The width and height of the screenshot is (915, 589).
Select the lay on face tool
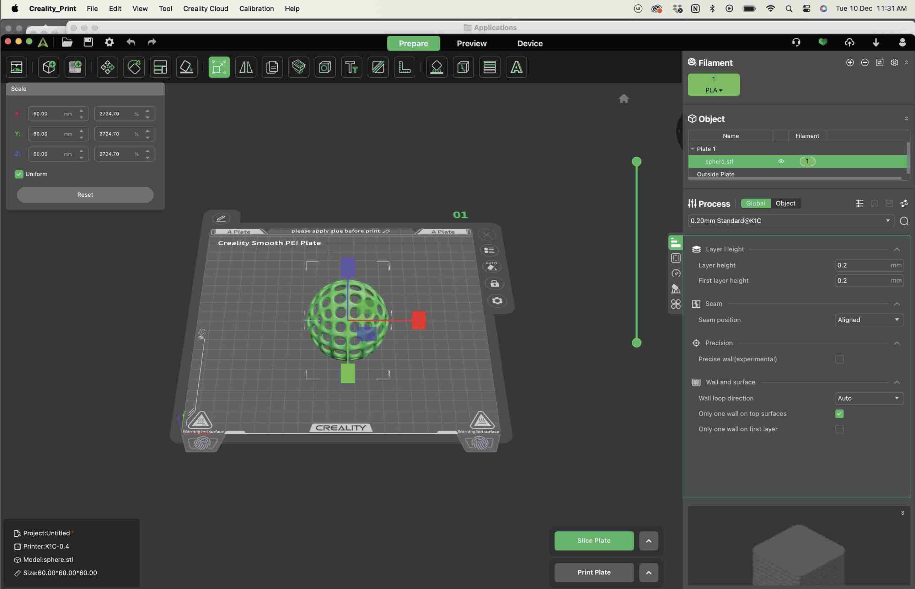click(x=187, y=67)
